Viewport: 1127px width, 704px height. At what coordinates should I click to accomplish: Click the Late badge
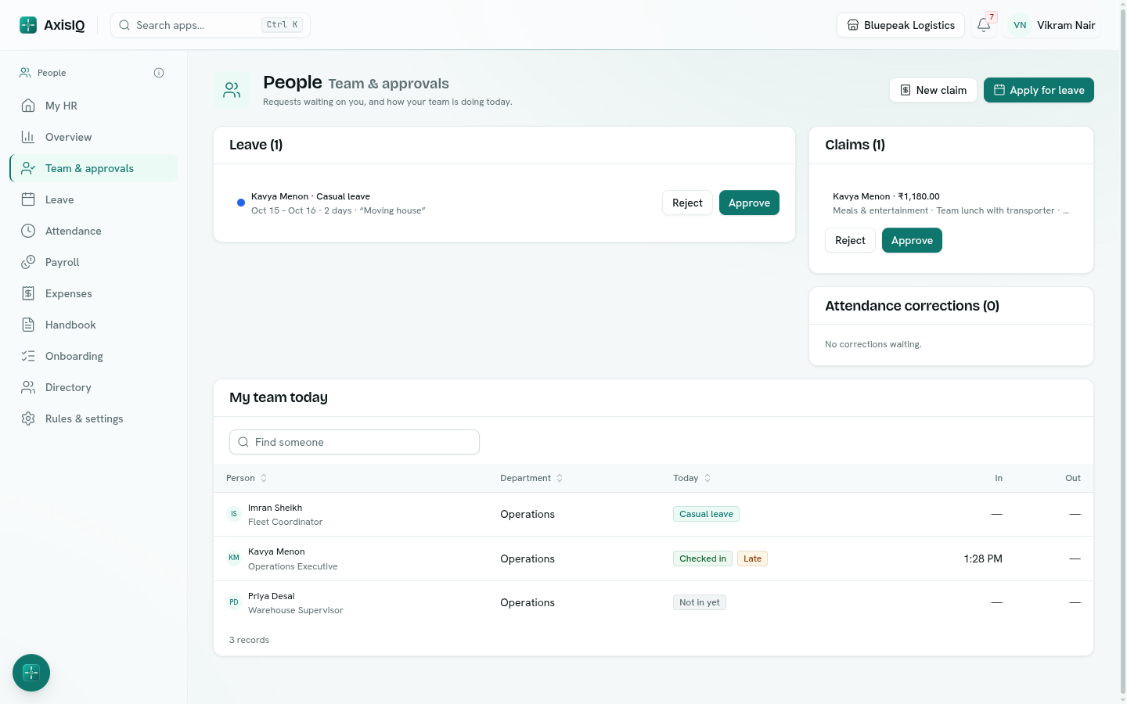(x=752, y=559)
